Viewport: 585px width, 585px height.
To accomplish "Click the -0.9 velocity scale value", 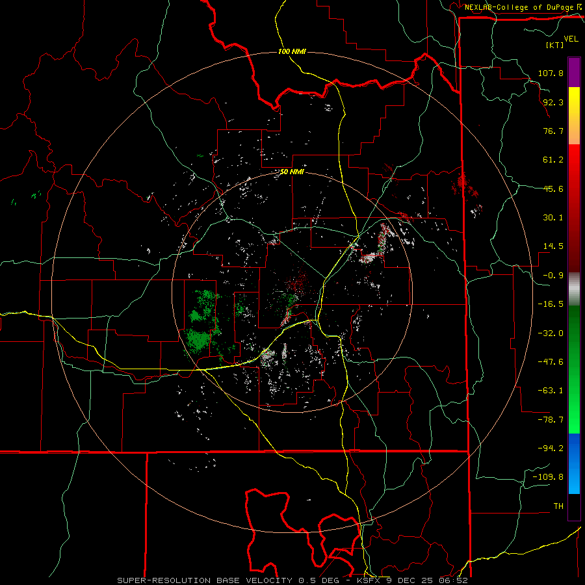I will (x=553, y=276).
